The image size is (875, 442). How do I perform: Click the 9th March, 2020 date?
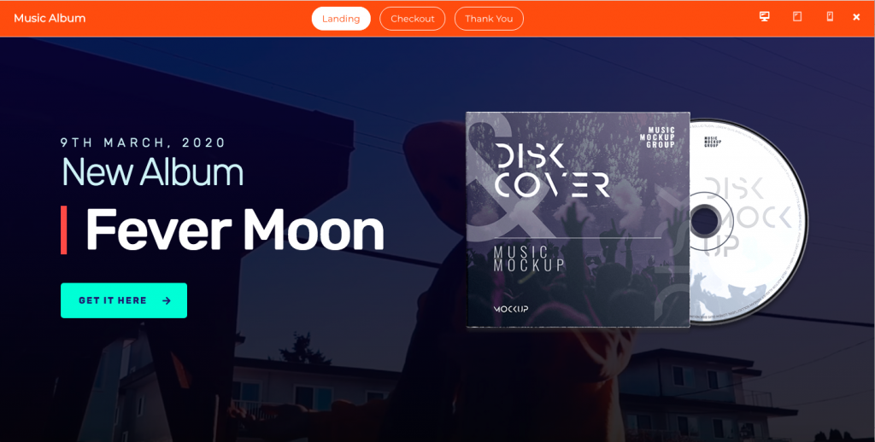(x=143, y=142)
